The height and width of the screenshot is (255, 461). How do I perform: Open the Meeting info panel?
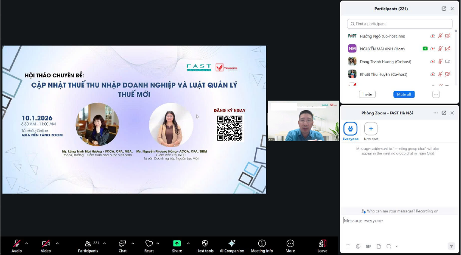point(262,244)
